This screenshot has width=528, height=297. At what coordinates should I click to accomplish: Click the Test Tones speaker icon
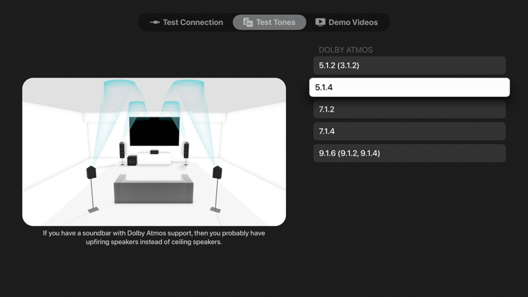pyautogui.click(x=248, y=22)
